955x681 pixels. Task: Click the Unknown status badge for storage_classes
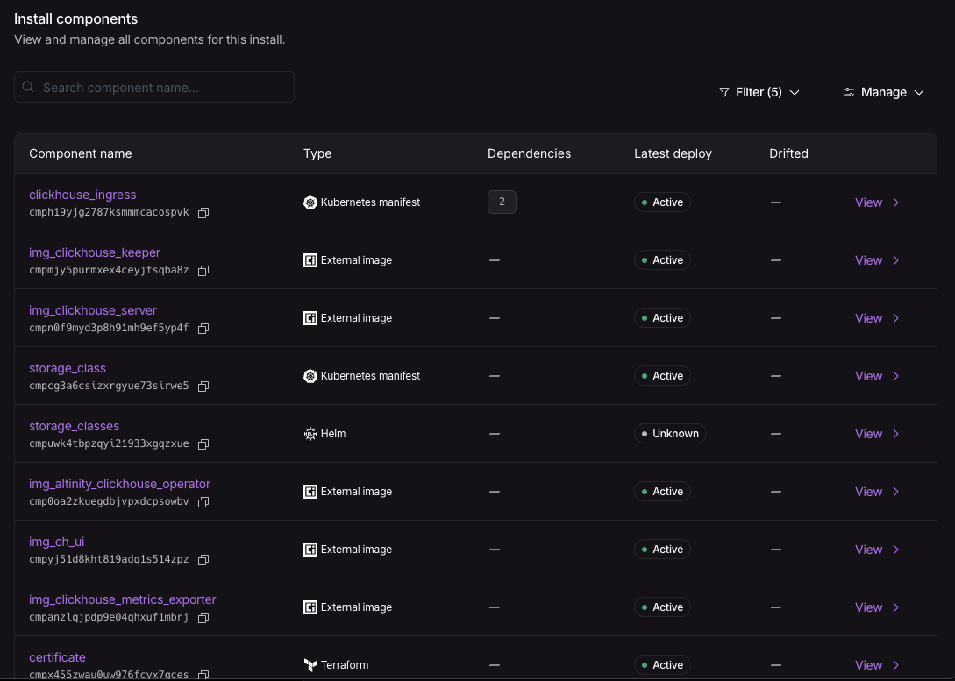(x=670, y=433)
